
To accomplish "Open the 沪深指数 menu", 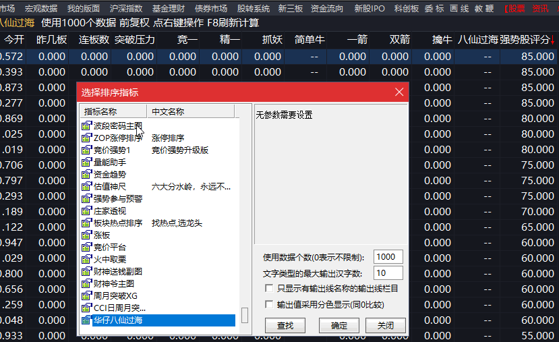I will pyautogui.click(x=126, y=8).
